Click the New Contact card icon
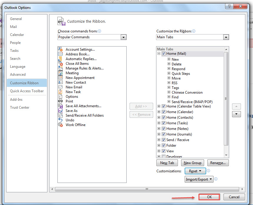 click(x=60, y=82)
